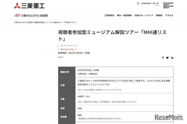
Task: Go to 三菱みなとみらい技術館 breadcrumb link
Action: (x=23, y=22)
